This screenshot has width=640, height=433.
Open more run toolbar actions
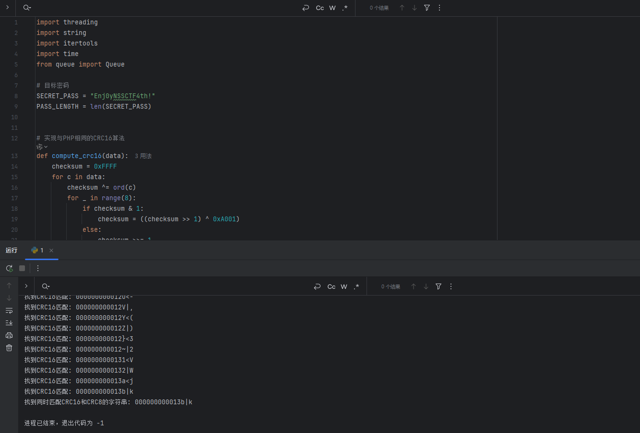[x=38, y=268]
